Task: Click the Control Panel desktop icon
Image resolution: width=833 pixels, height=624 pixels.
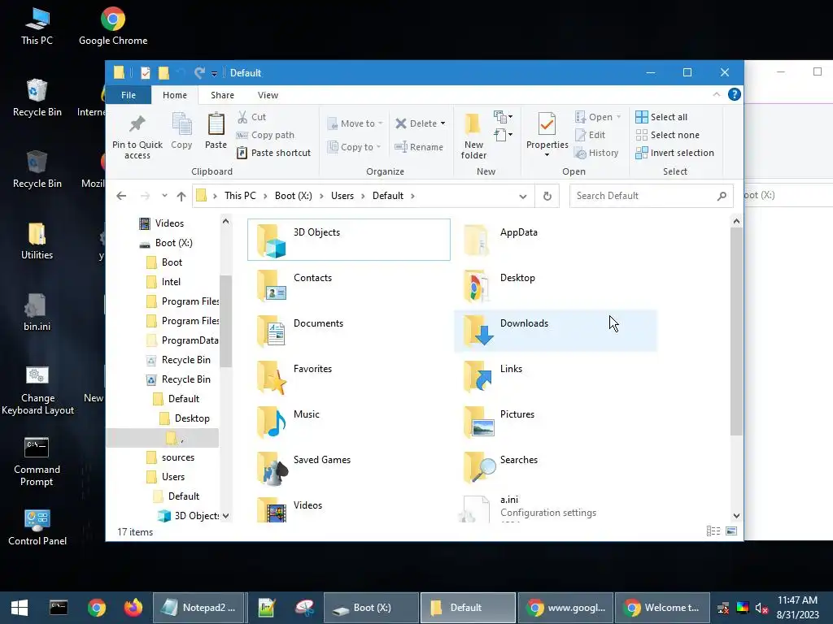Action: click(x=37, y=527)
